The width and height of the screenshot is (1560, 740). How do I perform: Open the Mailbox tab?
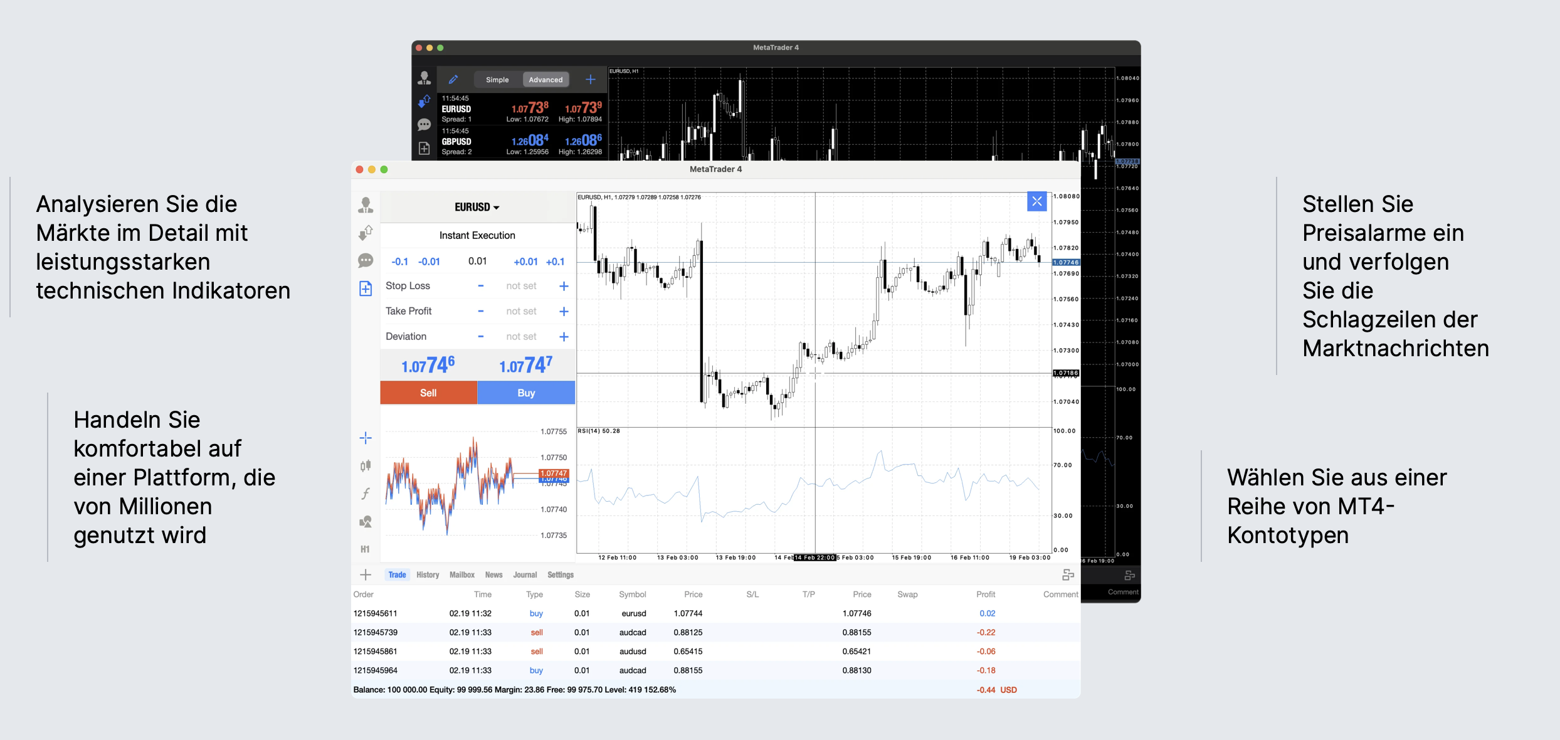[x=462, y=574]
